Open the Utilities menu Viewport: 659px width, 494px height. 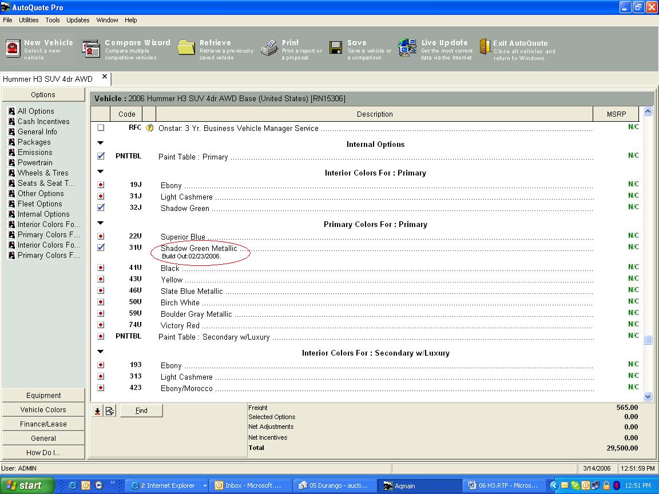29,20
